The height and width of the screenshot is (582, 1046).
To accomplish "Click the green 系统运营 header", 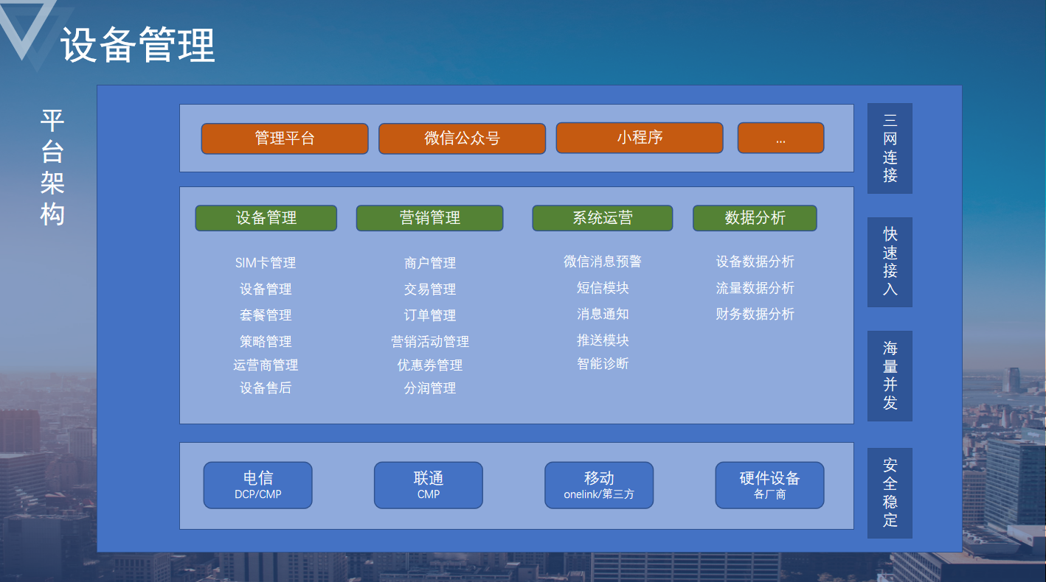I will tap(603, 218).
